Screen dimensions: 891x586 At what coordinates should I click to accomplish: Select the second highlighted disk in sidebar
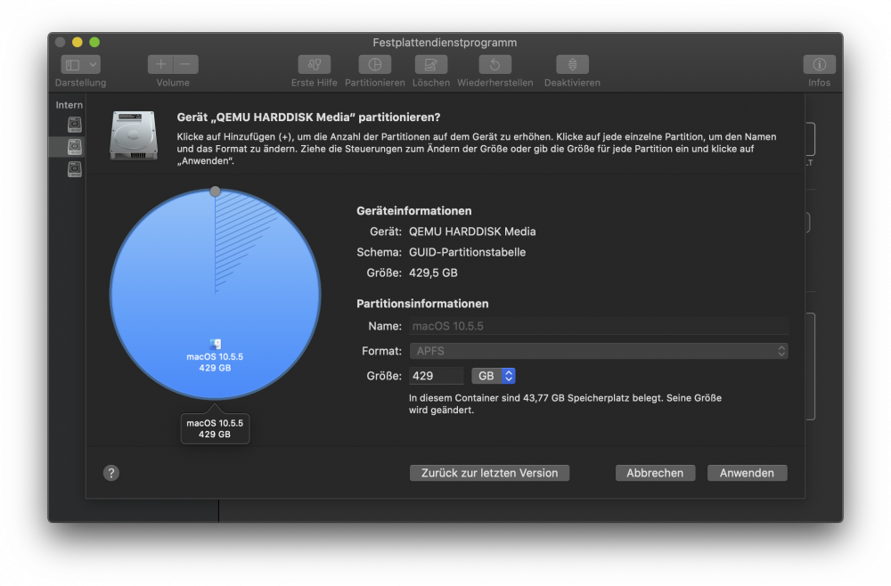75,146
